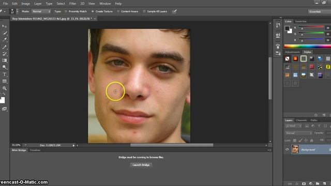This screenshot has height=186, width=331.
Task: Click the Launch Bridge button
Action: pyautogui.click(x=141, y=165)
